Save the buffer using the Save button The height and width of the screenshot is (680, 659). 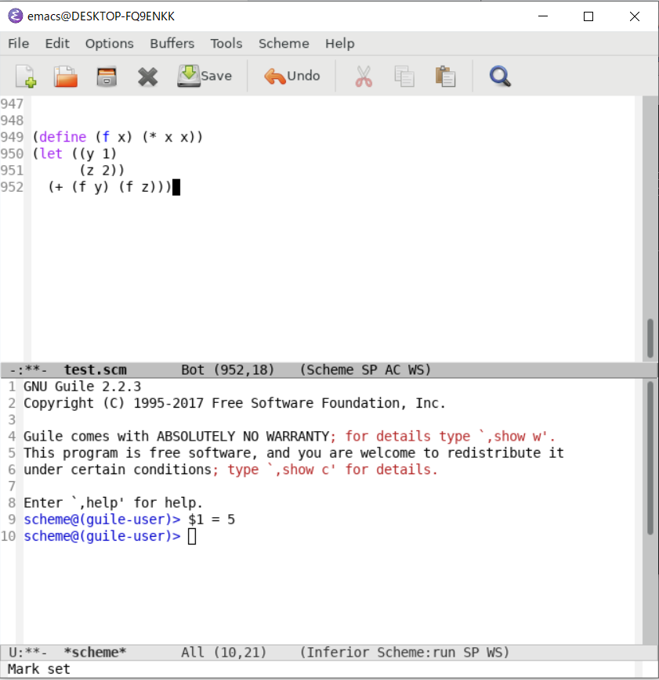[205, 76]
